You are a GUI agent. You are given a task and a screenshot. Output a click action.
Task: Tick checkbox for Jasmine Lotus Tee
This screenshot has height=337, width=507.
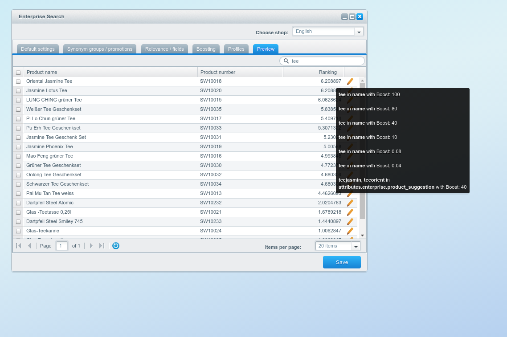(x=18, y=91)
